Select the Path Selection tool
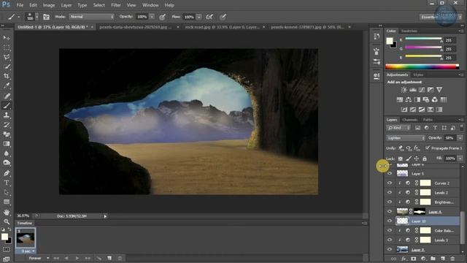Screen dimensions: 467x263 pos(7,192)
